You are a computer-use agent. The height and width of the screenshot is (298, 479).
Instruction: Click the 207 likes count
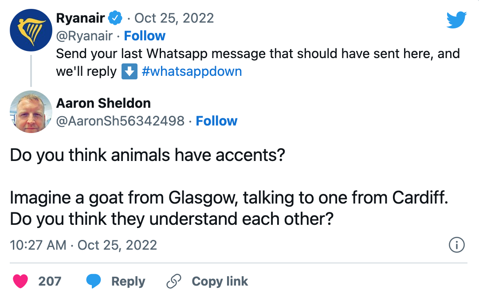click(50, 281)
